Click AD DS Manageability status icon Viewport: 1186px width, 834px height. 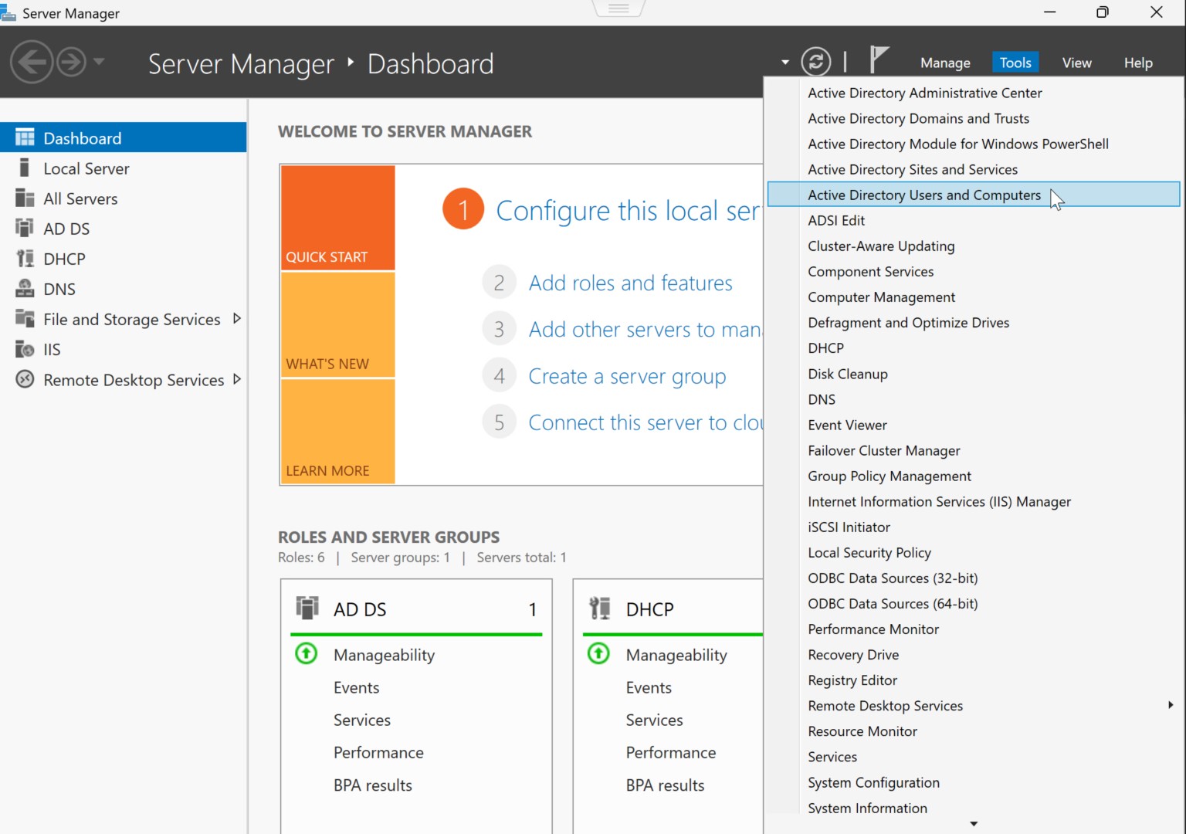pos(307,654)
